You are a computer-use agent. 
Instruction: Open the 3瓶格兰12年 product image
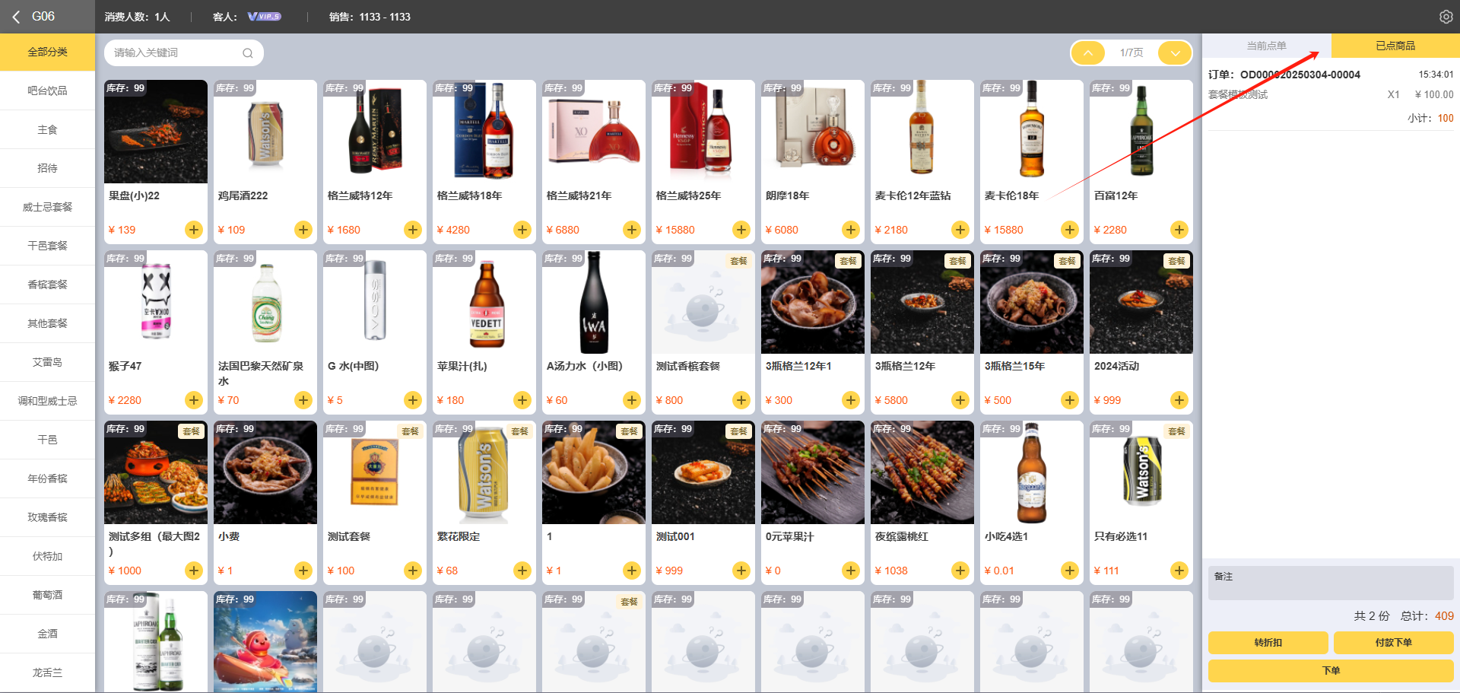(922, 302)
